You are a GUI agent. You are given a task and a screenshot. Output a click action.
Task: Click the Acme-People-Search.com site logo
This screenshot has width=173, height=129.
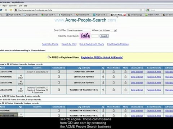[x=85, y=20]
